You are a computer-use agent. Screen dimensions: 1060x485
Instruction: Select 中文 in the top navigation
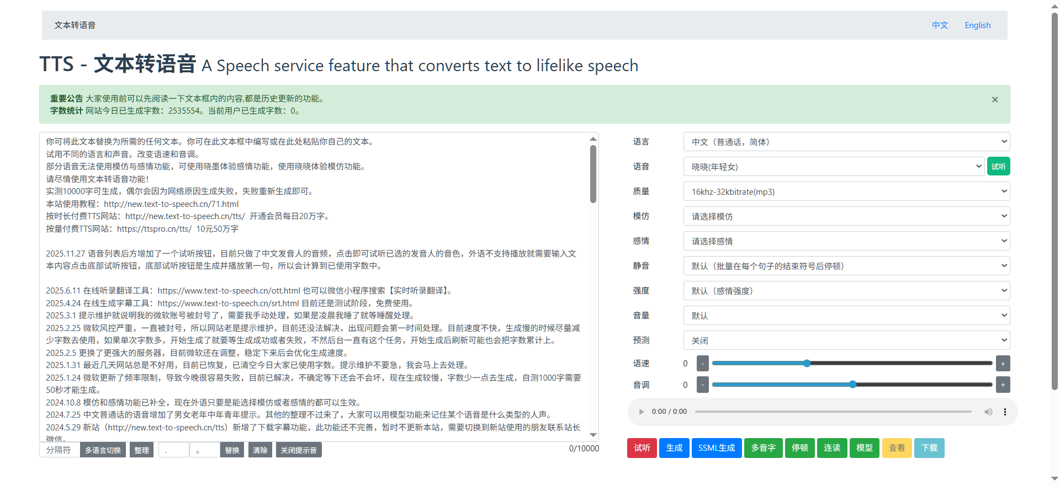coord(940,25)
